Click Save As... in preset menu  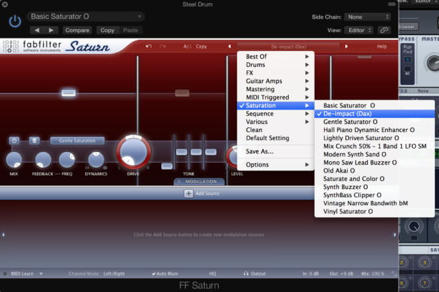(x=276, y=151)
